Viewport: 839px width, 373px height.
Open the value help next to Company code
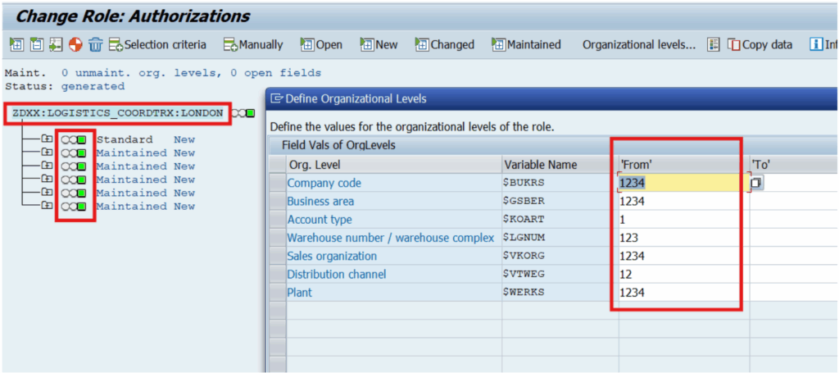[x=756, y=183]
